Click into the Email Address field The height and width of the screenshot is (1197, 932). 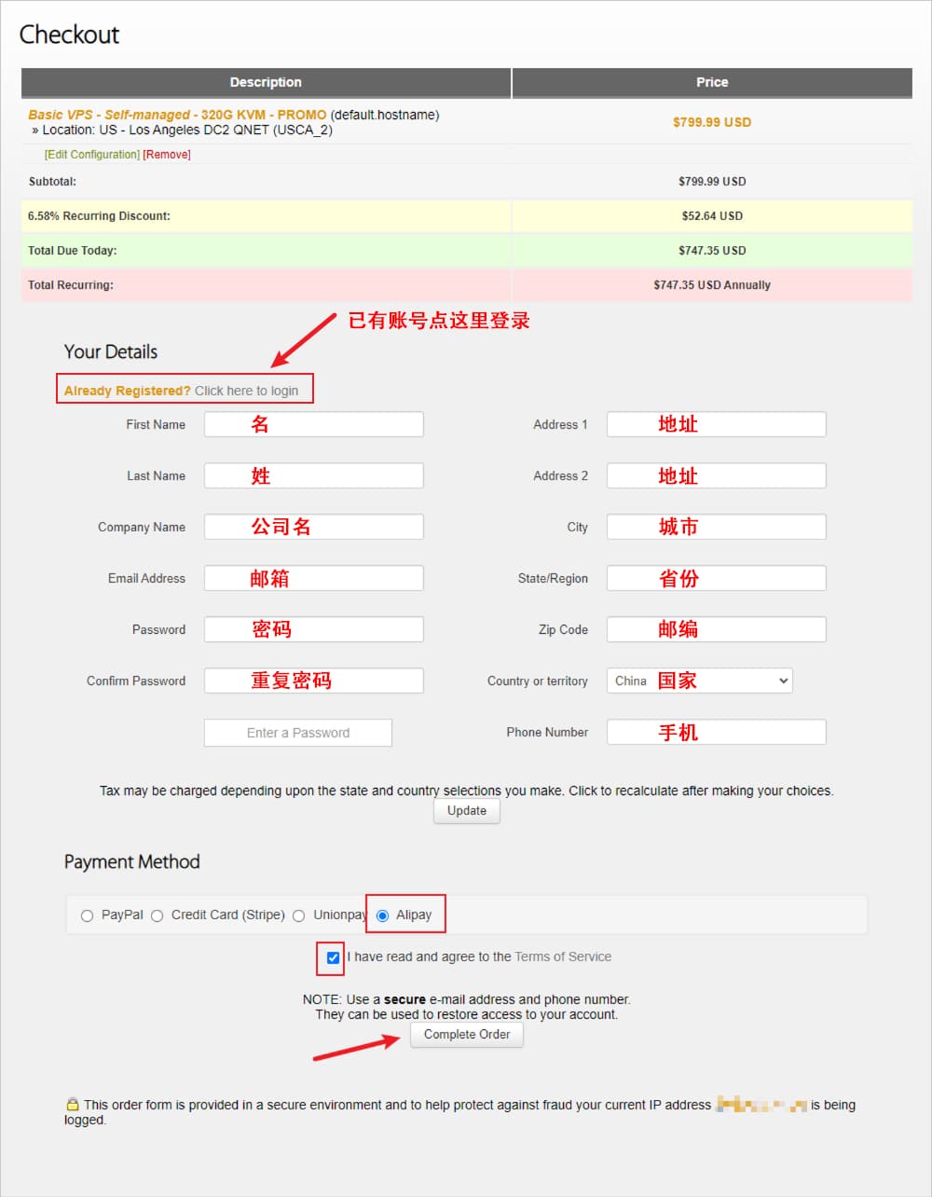click(313, 578)
